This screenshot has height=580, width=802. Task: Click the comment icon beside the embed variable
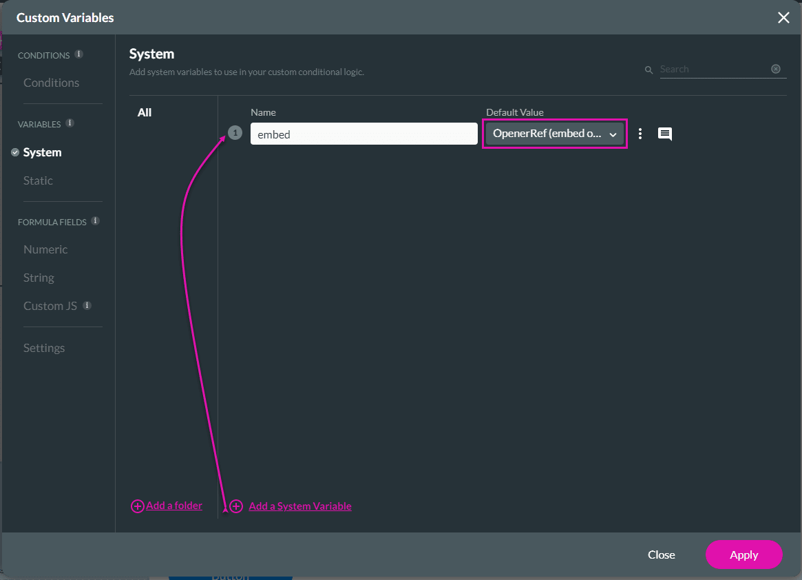[664, 134]
